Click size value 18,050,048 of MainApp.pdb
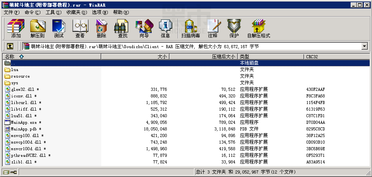This screenshot has height=177, width=372. pyautogui.click(x=156, y=129)
